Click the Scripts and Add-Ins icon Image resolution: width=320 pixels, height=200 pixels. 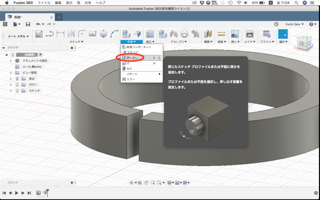267,34
